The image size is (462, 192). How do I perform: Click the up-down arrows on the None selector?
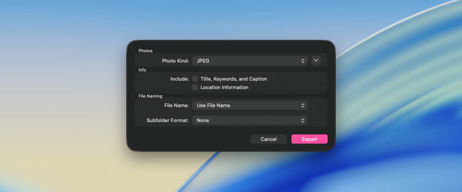click(303, 121)
